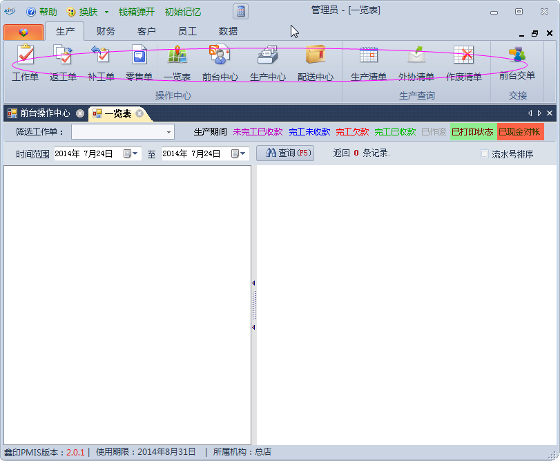This screenshot has width=560, height=461.
Task: Click the 已作废 gray legend label
Action: tap(434, 132)
